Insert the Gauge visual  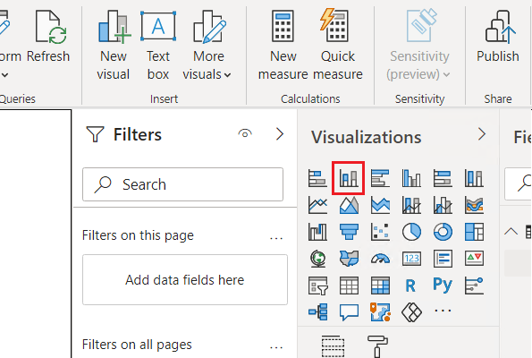(380, 259)
